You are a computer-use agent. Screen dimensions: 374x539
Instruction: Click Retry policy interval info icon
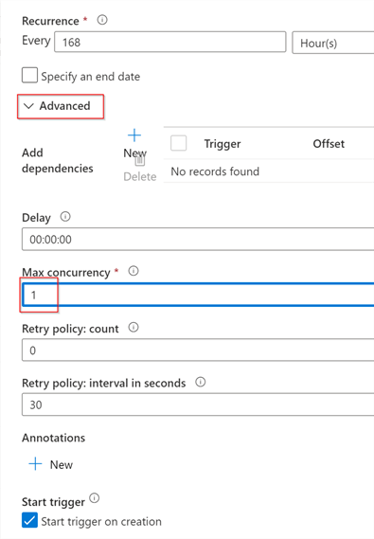click(x=200, y=382)
